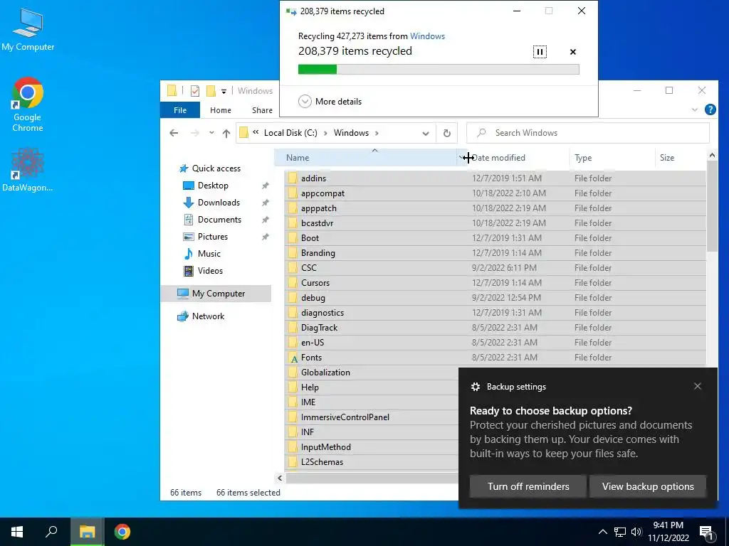Image resolution: width=729 pixels, height=546 pixels.
Task: Open Desktop in the navigation pane
Action: coord(212,186)
